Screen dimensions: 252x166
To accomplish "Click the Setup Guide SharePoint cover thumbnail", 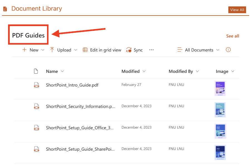I will pos(220,152).
